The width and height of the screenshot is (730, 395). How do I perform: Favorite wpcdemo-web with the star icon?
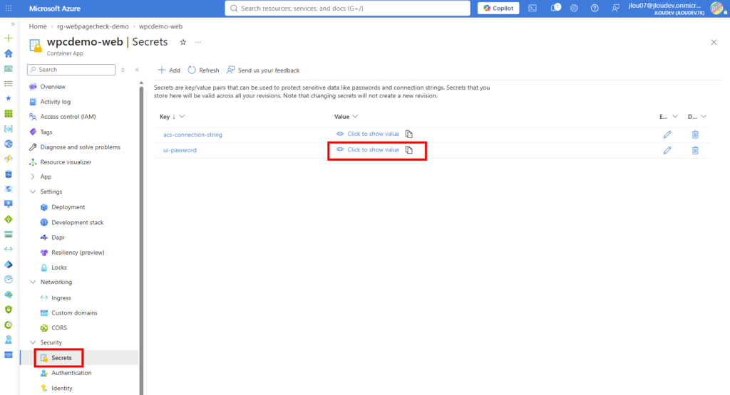183,42
